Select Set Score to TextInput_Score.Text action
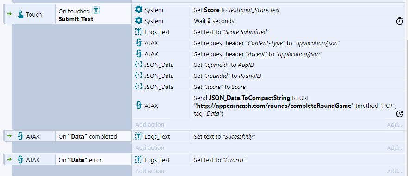This screenshot has height=176, width=408. tap(298, 10)
